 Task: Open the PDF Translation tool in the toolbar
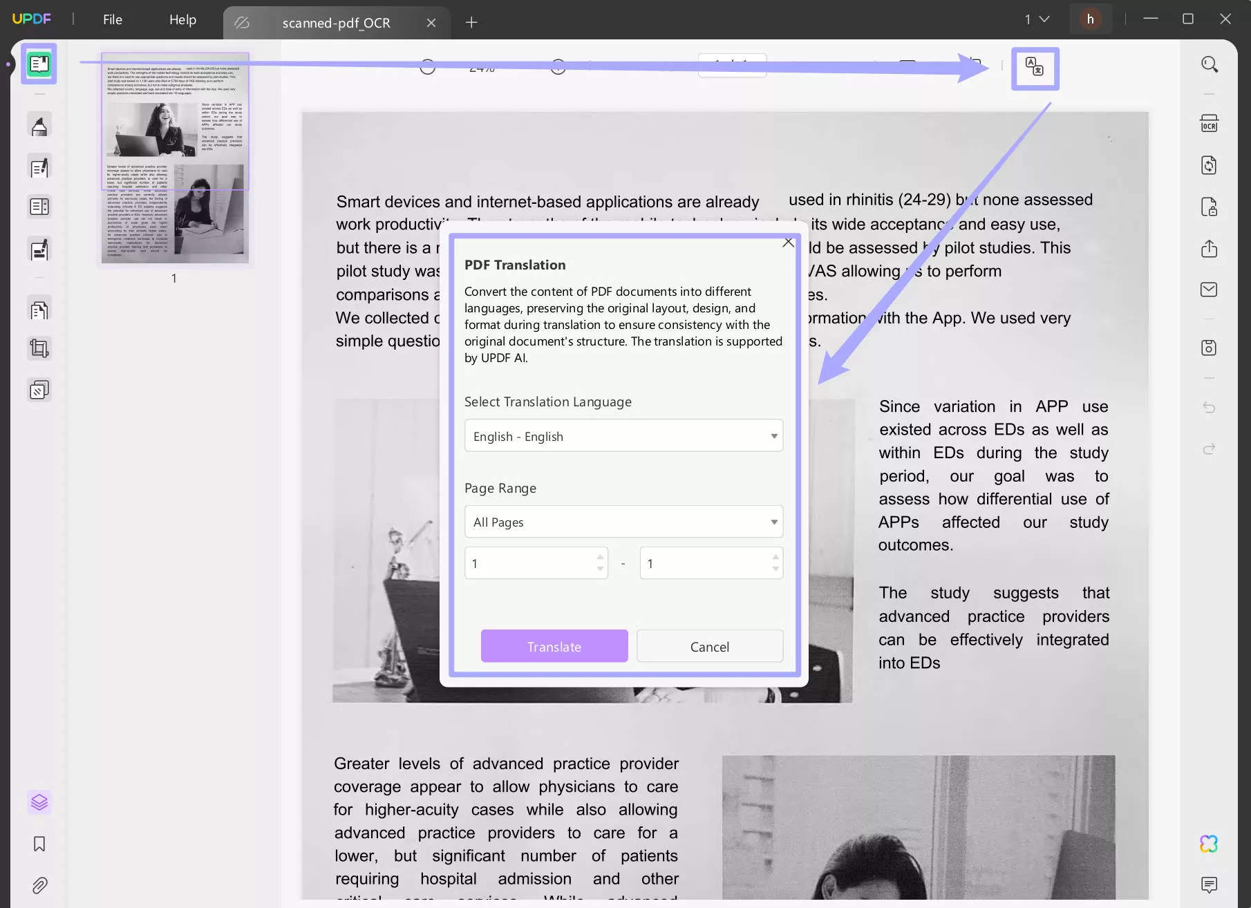point(1035,68)
